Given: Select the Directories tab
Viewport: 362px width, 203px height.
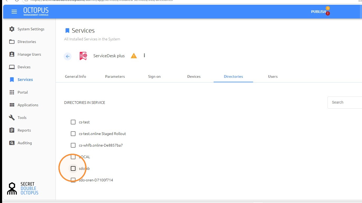Looking at the screenshot, I should coord(233,76).
